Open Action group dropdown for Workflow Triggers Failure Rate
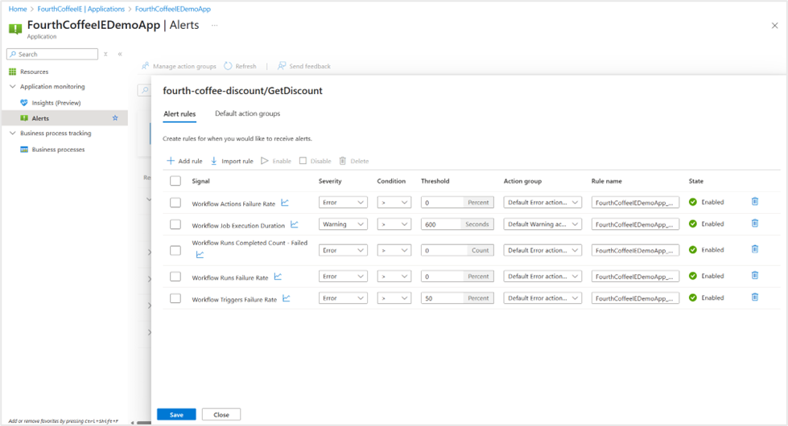The image size is (788, 426). (x=543, y=298)
